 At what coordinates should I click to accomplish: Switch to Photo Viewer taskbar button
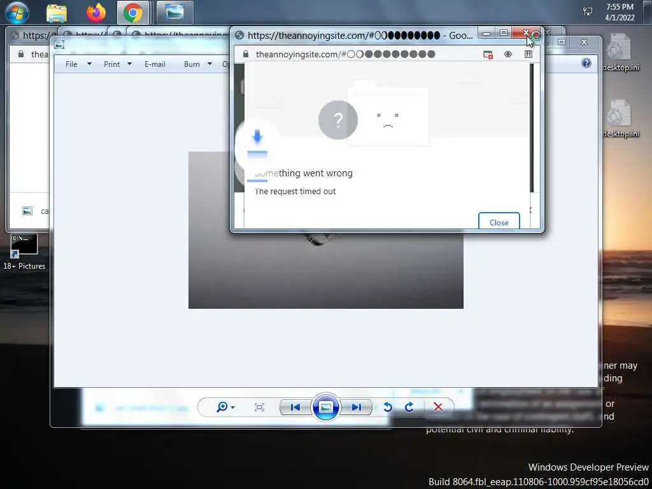[x=174, y=13]
